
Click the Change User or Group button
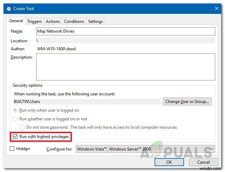187,102
